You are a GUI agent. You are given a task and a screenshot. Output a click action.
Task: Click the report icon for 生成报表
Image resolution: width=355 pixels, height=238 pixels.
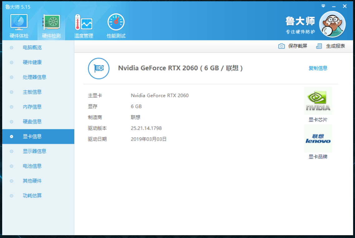tap(319, 46)
